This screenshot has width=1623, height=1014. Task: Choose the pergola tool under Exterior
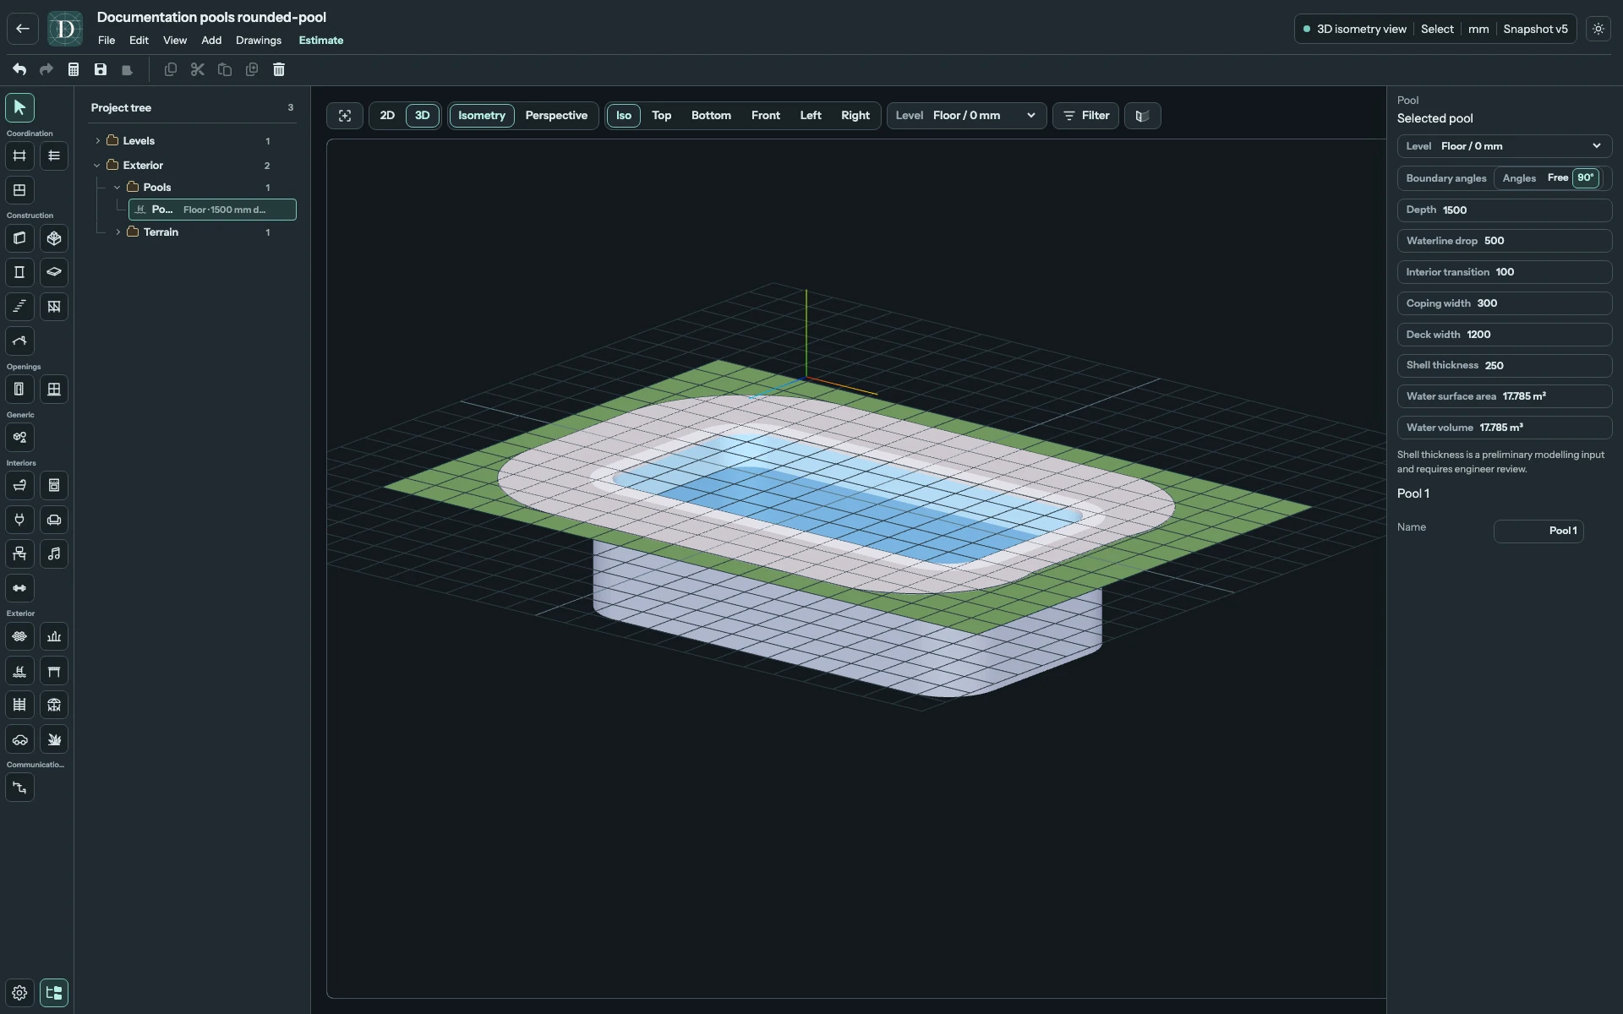click(x=54, y=671)
